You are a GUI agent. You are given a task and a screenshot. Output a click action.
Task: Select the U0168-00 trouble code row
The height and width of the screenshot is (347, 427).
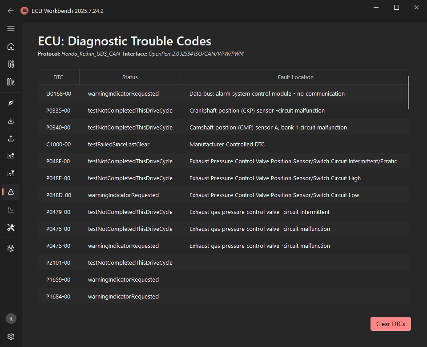pos(222,94)
